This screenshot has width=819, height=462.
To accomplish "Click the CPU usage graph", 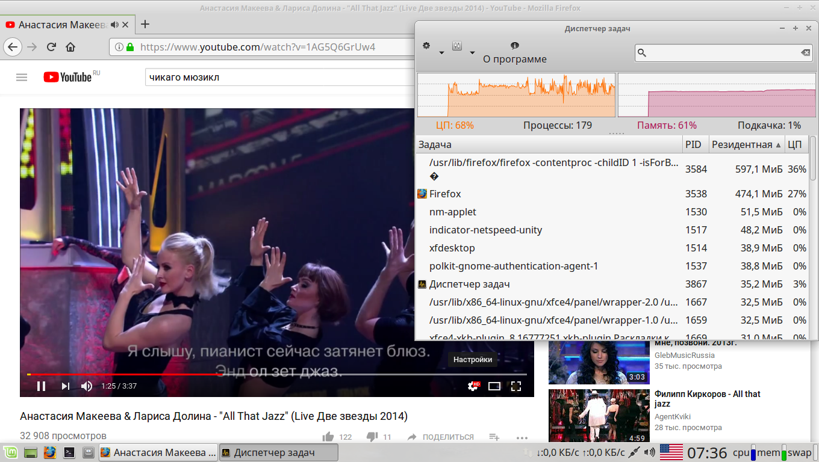I will click(x=516, y=95).
